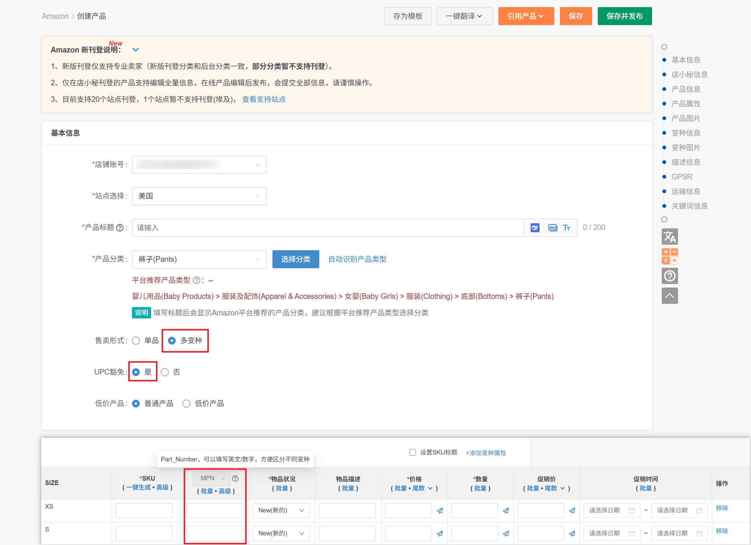The image size is (751, 545).
Task: Click the green 保存并发布 button
Action: point(624,16)
